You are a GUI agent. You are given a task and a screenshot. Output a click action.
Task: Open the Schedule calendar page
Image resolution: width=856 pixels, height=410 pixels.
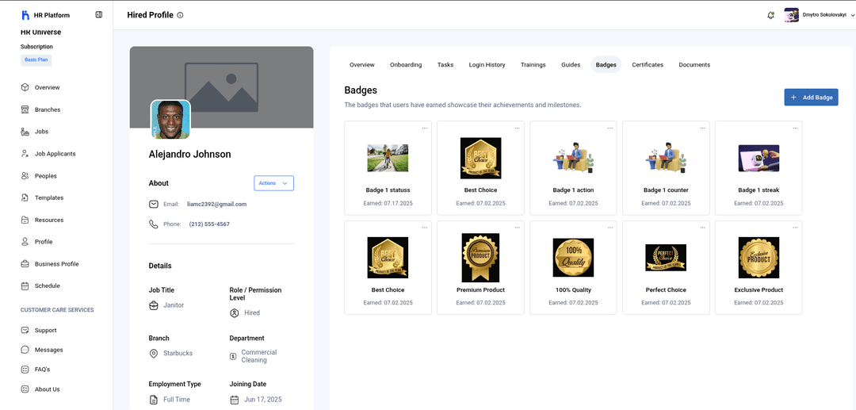[x=47, y=285]
